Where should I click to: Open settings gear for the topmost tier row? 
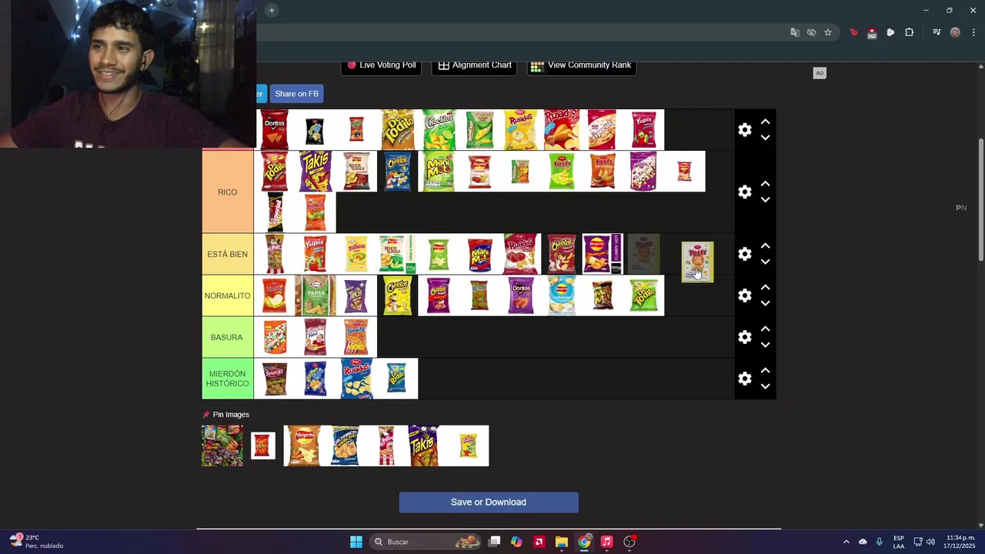(x=744, y=130)
